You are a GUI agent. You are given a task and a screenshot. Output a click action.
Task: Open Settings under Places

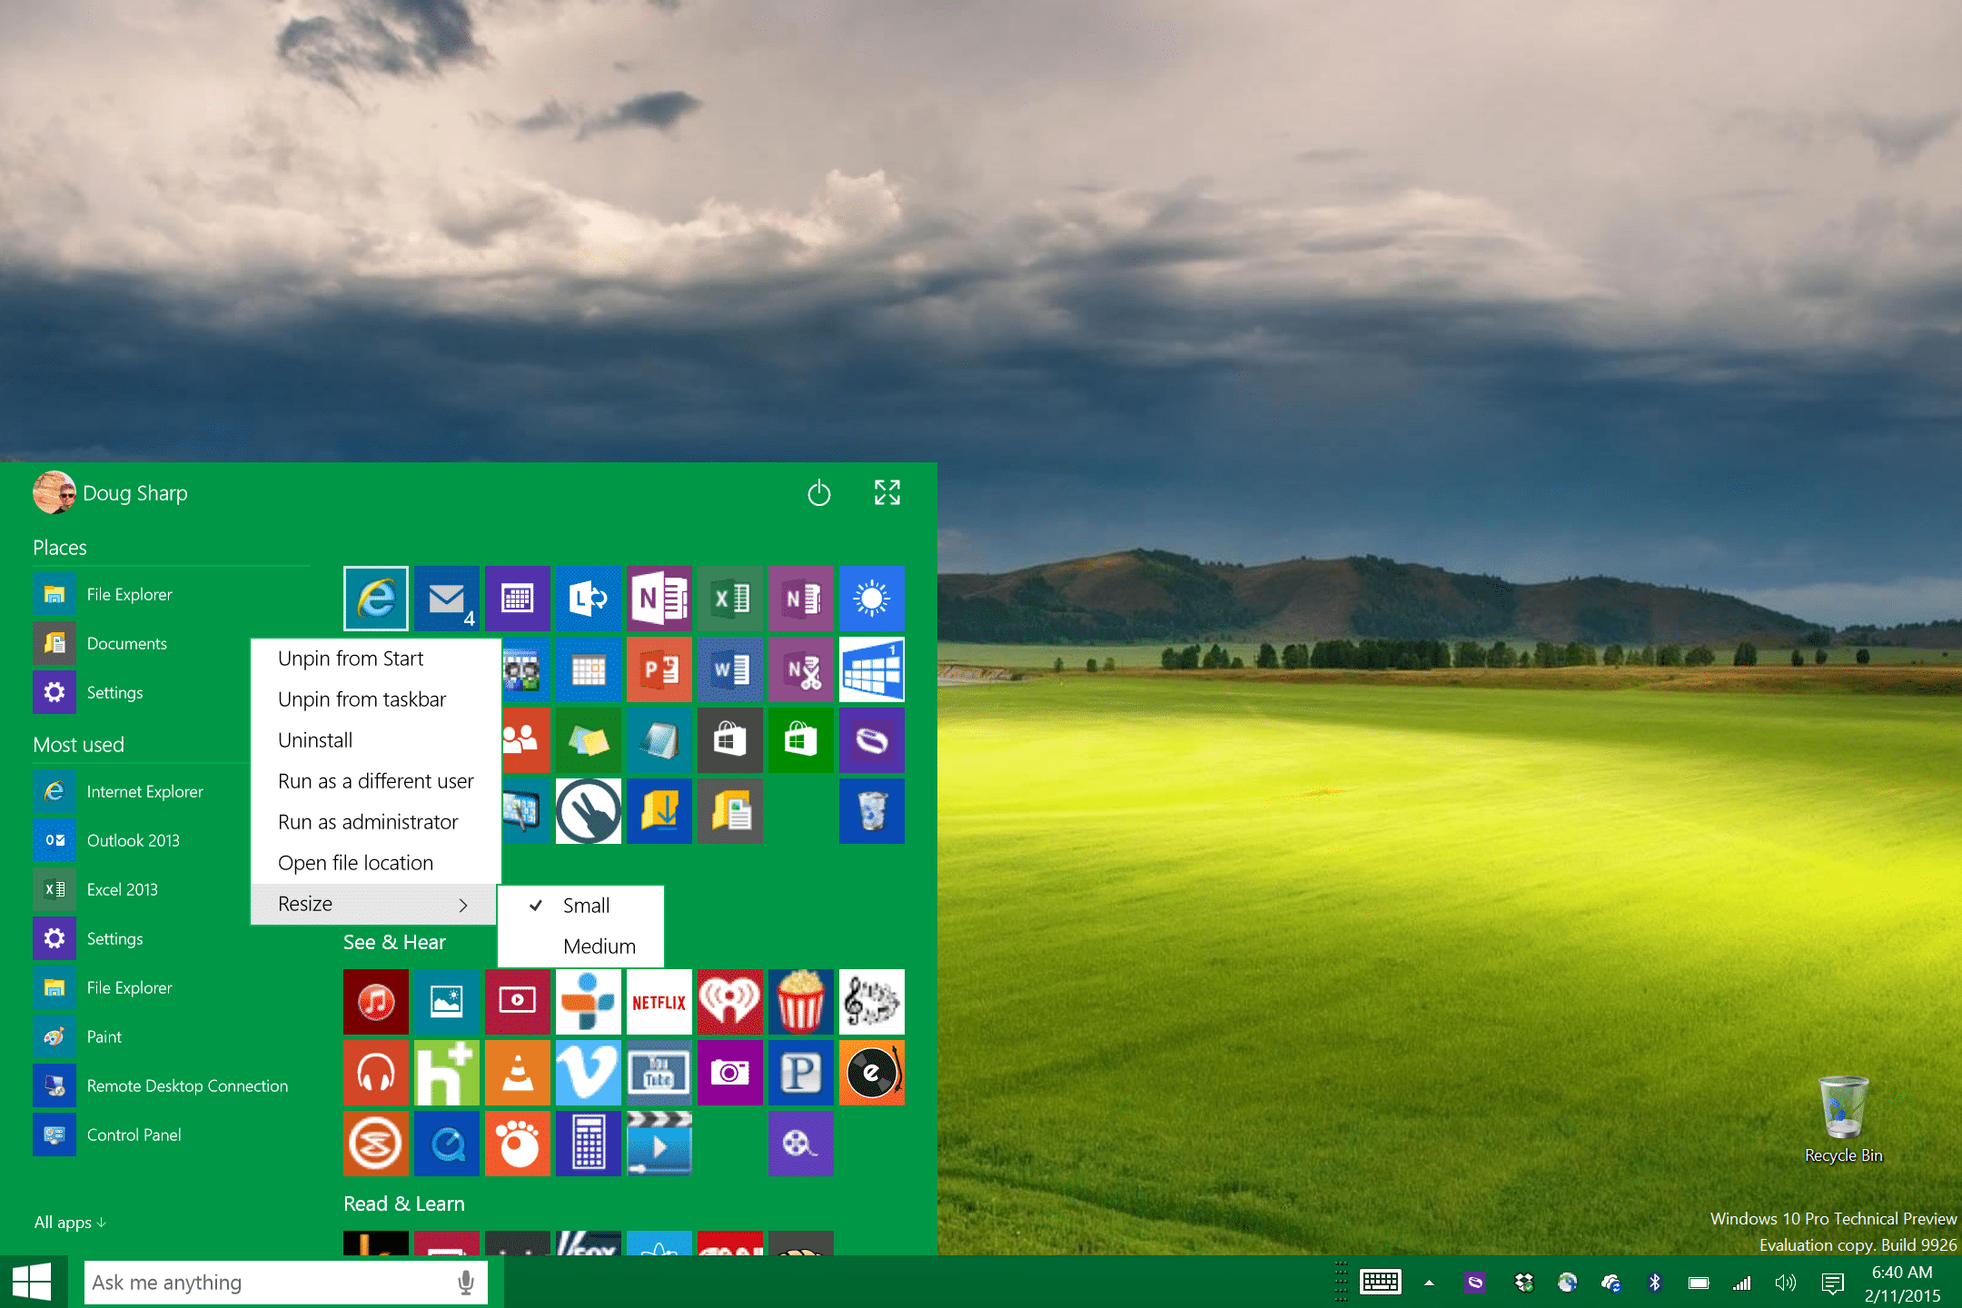pyautogui.click(x=141, y=692)
